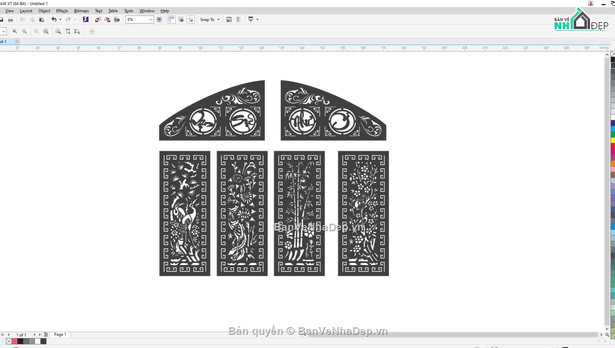Image resolution: width=615 pixels, height=348 pixels.
Task: Toggle the Show Guidelines button
Action: click(190, 19)
